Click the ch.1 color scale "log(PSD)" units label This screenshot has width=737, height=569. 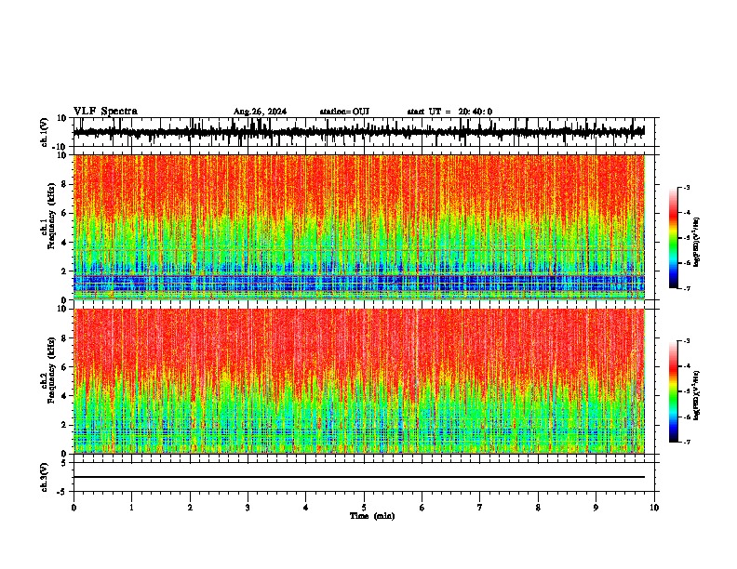point(696,242)
